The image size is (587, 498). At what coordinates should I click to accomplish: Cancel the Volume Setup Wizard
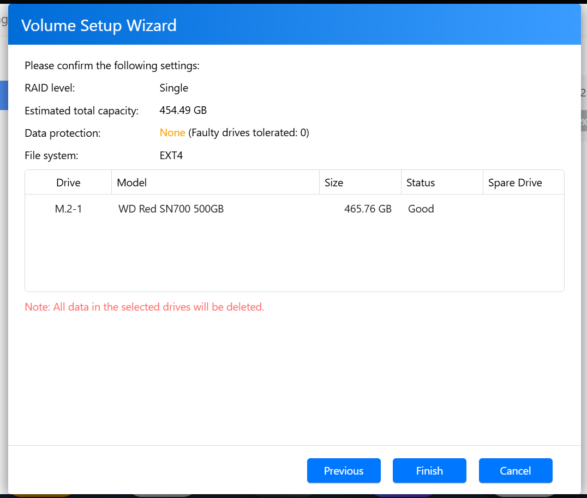click(516, 470)
